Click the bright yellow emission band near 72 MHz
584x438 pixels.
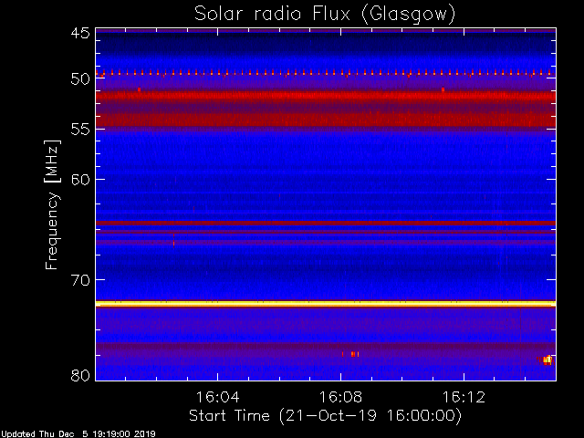tap(326, 304)
